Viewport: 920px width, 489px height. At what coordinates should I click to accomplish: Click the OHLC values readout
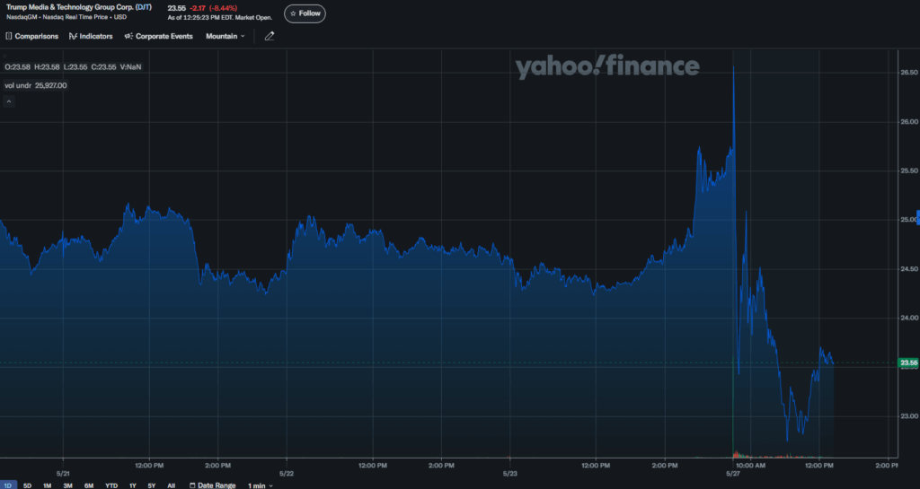tap(73, 67)
